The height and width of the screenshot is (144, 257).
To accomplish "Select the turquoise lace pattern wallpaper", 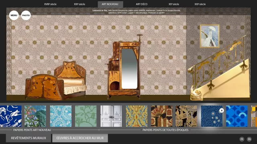I will click(x=61, y=116).
